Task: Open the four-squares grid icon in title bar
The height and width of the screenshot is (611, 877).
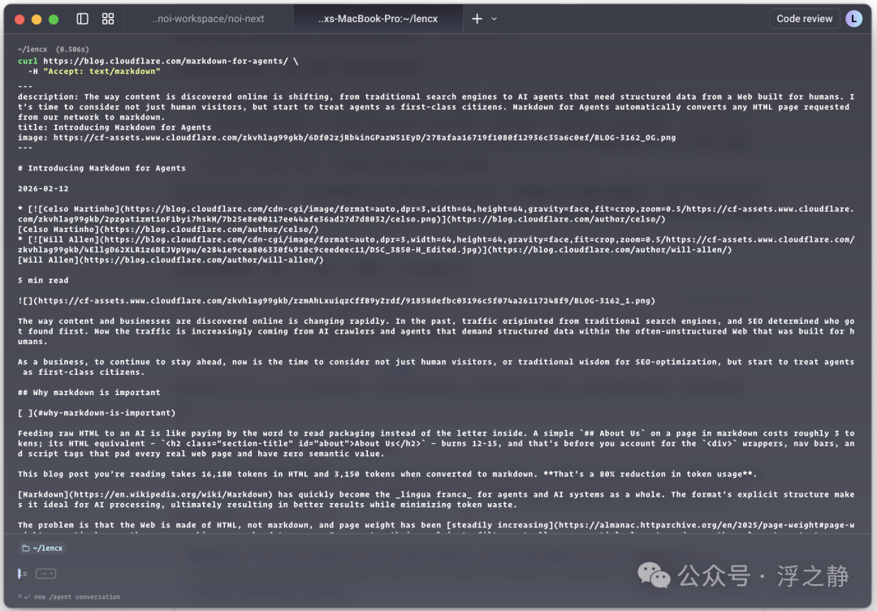Action: tap(108, 19)
